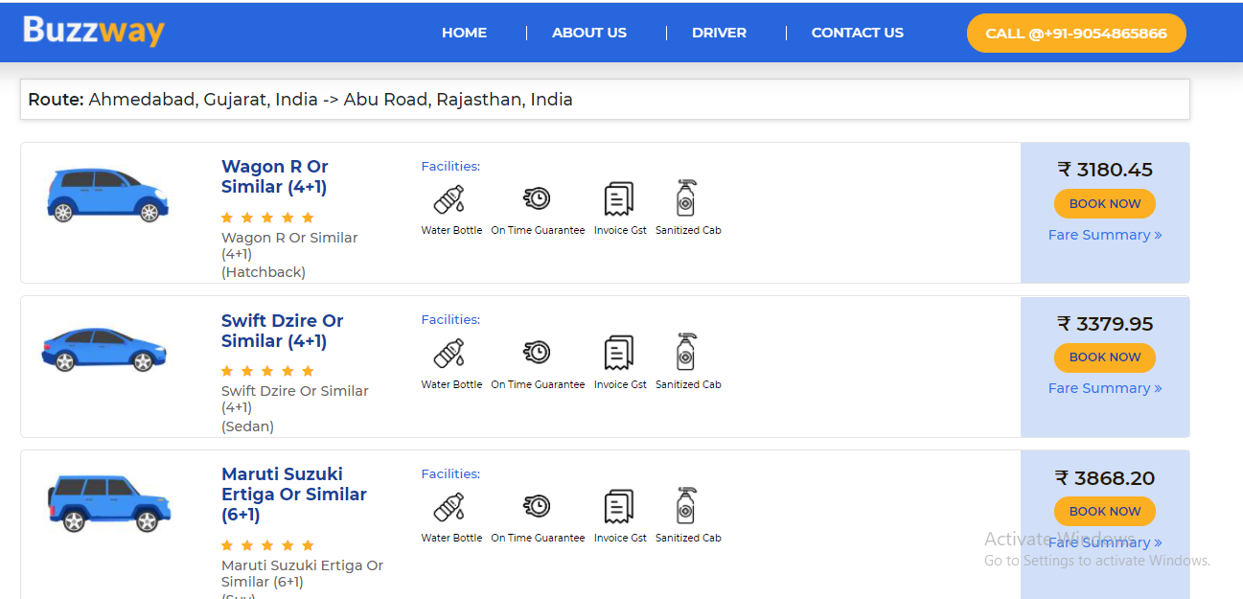Click the Buzzway logo
Image resolution: width=1243 pixels, height=599 pixels.
click(x=94, y=31)
